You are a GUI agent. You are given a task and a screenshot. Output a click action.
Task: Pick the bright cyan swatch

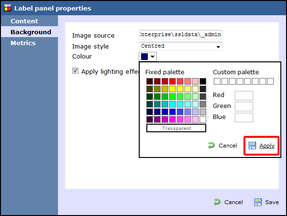(x=172, y=104)
